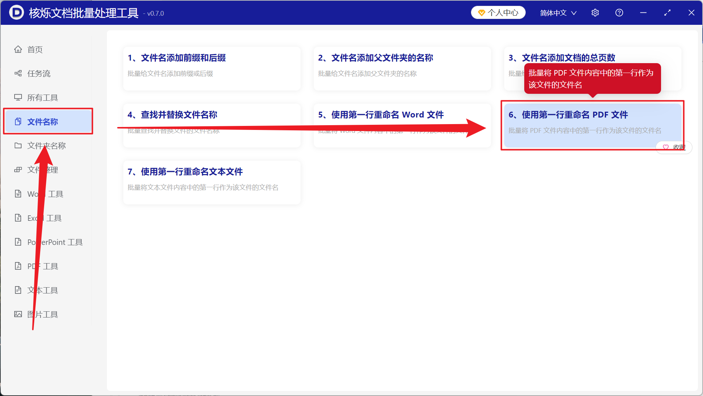Open 使用第一行重命名 Word 文件 card
The width and height of the screenshot is (703, 396).
pyautogui.click(x=402, y=125)
